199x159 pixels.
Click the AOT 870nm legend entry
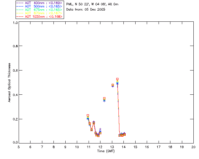[39, 13]
